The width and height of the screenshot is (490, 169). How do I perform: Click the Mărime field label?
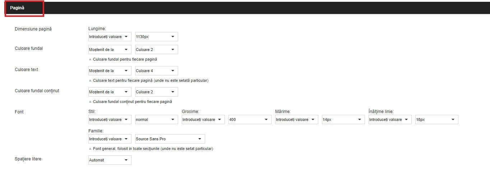pyautogui.click(x=284, y=112)
